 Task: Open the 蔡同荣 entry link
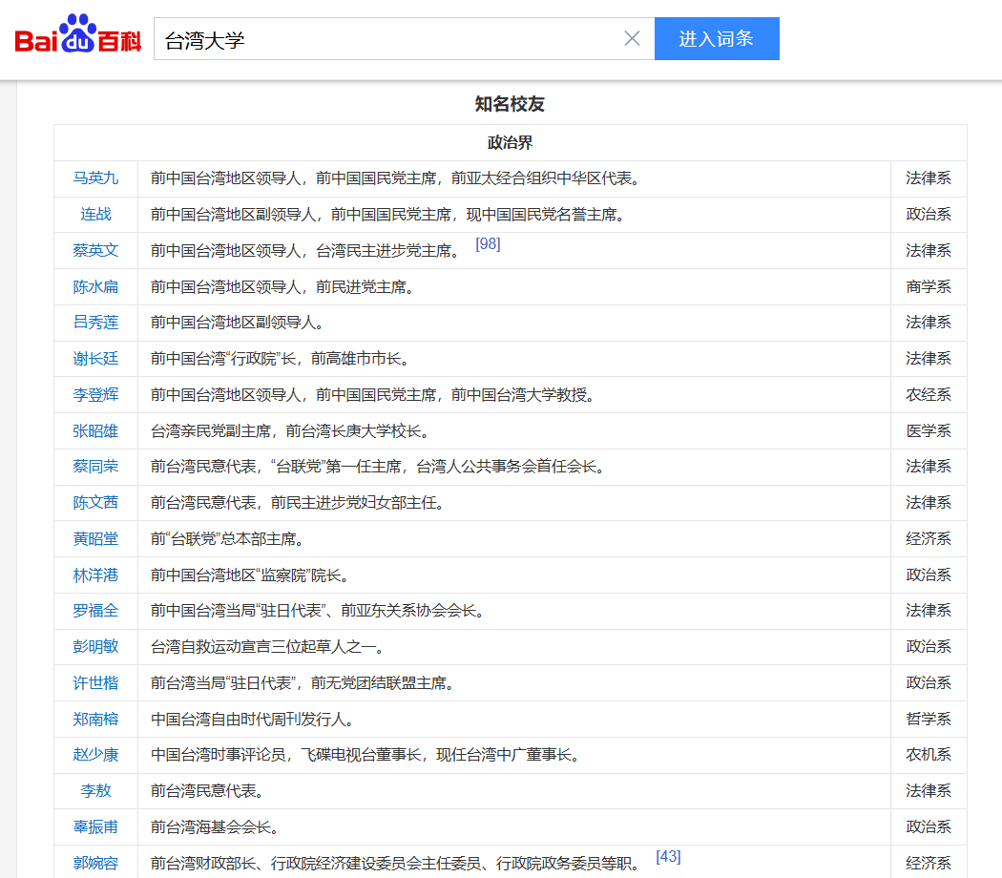click(94, 467)
